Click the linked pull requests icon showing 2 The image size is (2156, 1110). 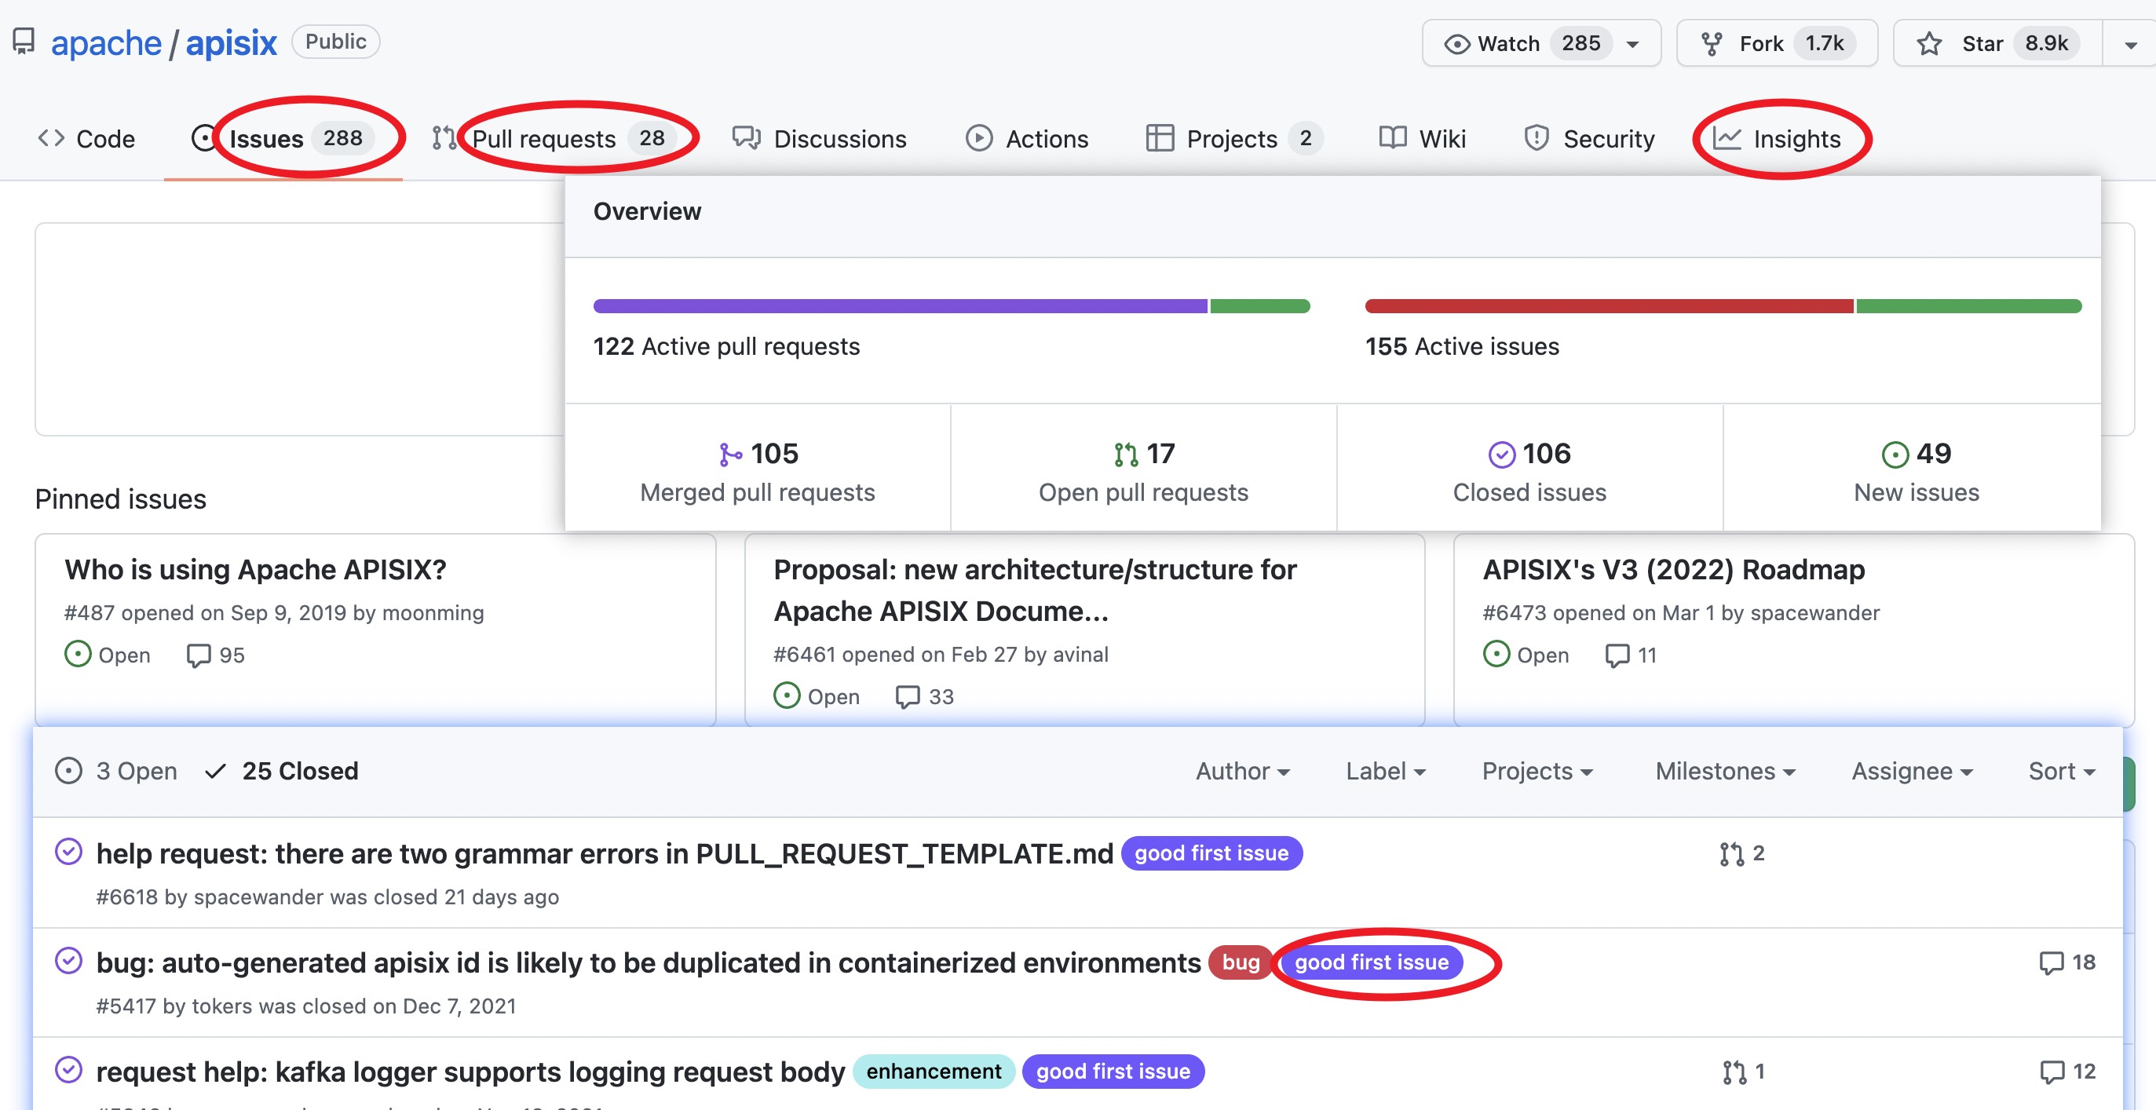[1732, 854]
